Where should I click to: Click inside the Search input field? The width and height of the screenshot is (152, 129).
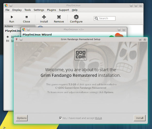click(x=104, y=18)
